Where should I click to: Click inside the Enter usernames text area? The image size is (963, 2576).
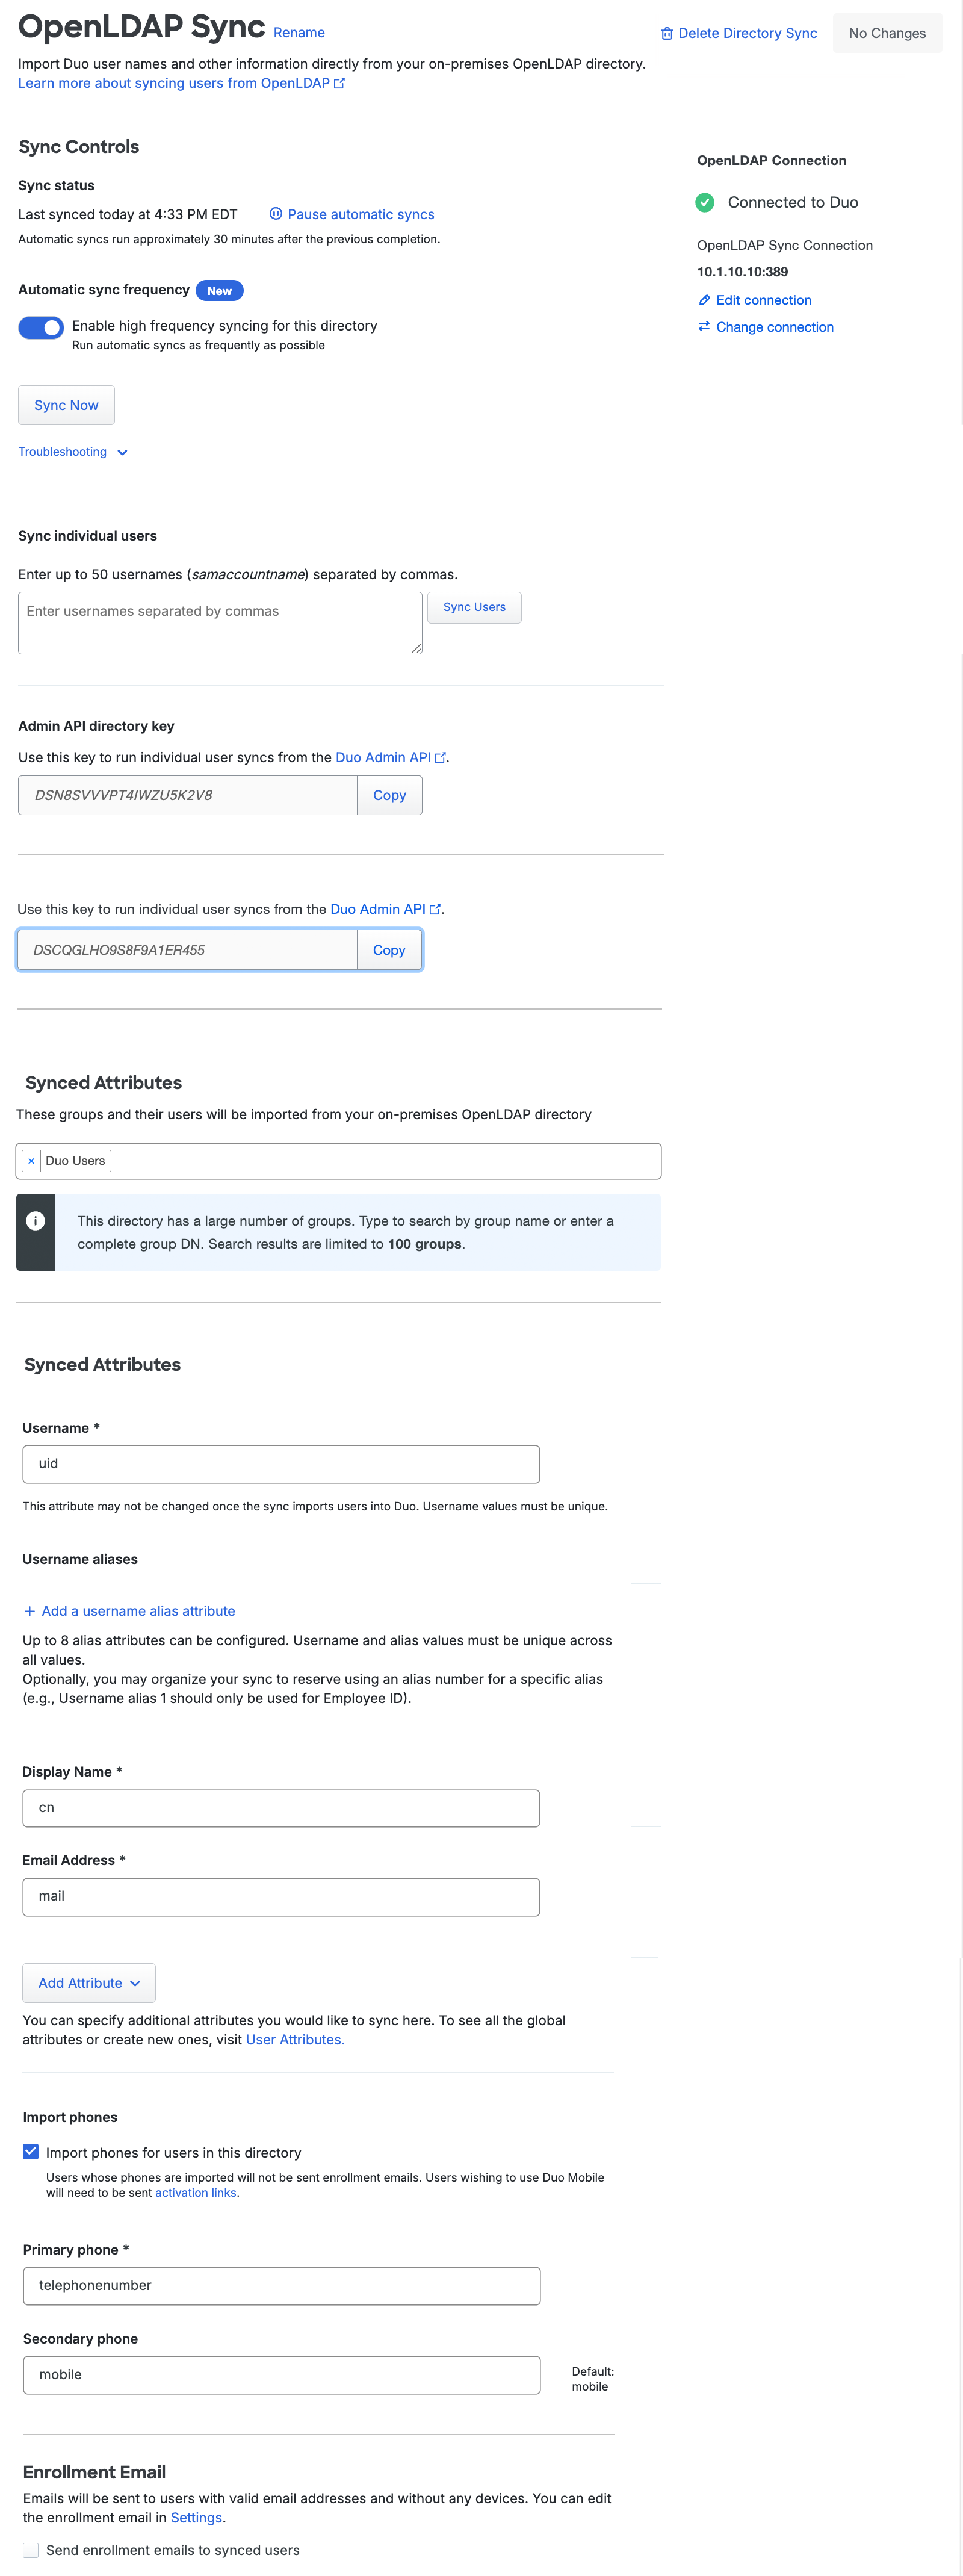point(219,622)
